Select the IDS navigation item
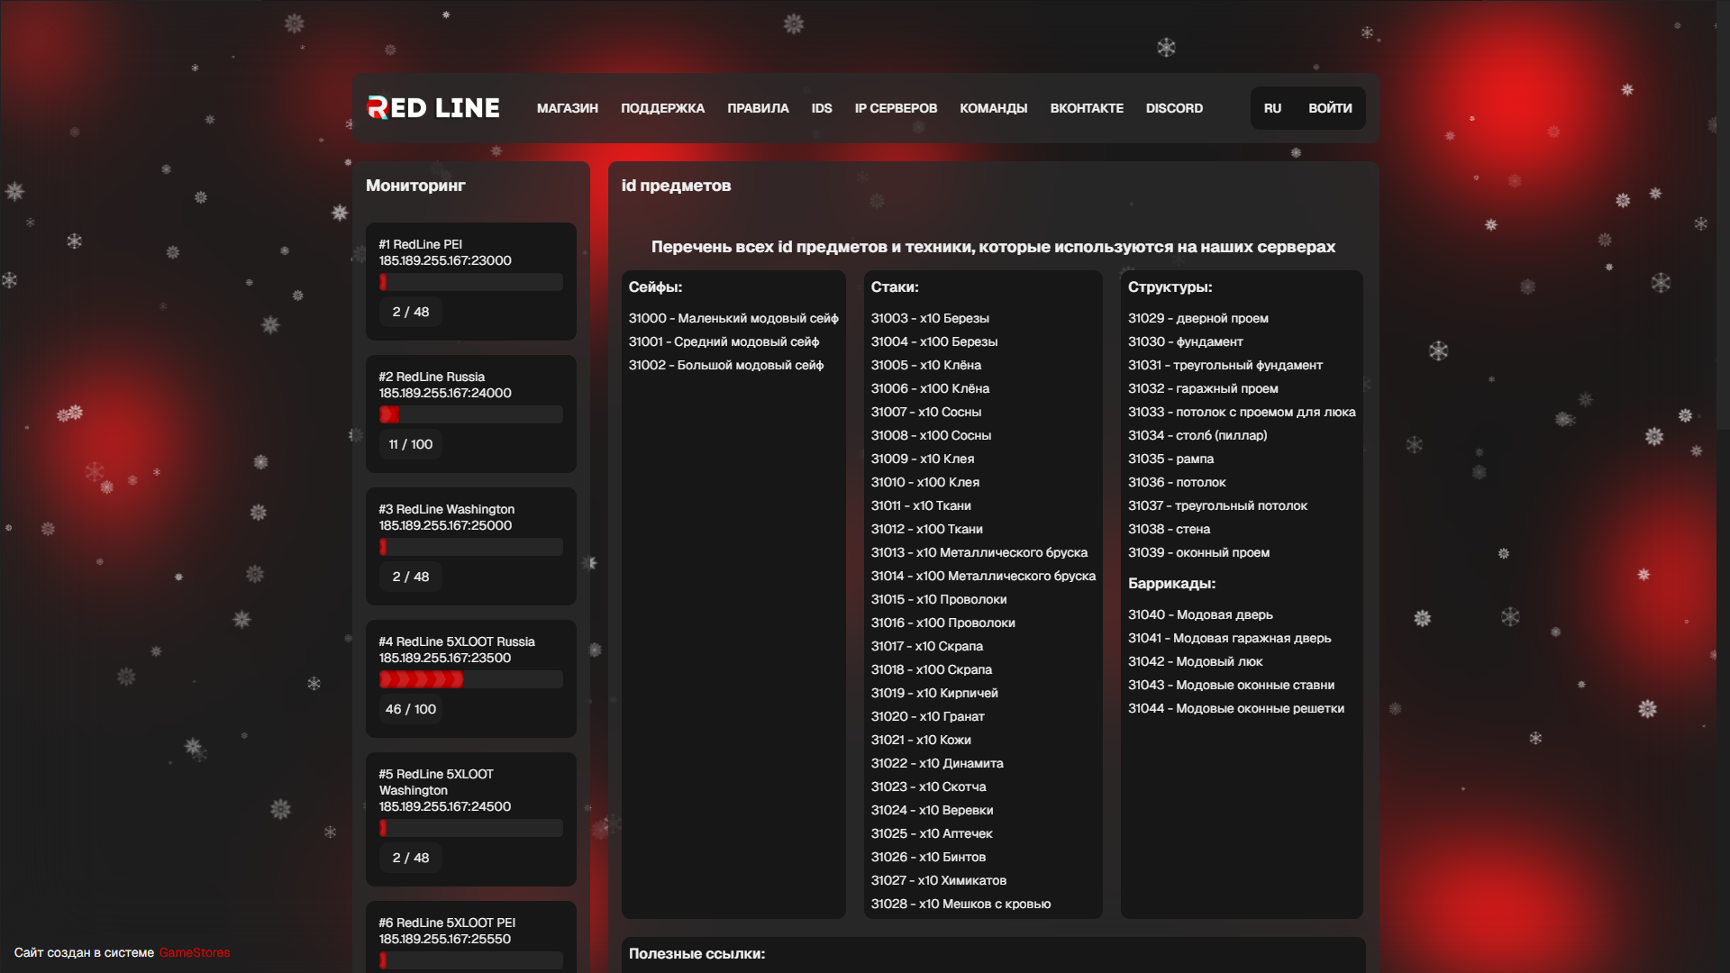 [x=821, y=108]
